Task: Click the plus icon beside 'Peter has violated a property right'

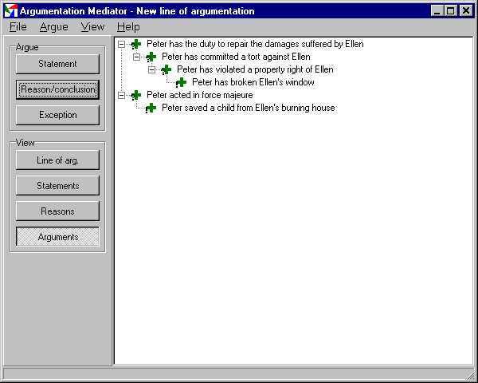Action: (166, 69)
